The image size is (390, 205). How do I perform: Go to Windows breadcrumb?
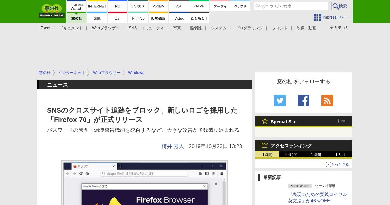tap(136, 73)
